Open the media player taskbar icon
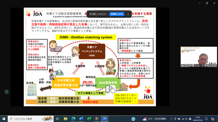Viewport: 218px width, 122px height. 97,119
